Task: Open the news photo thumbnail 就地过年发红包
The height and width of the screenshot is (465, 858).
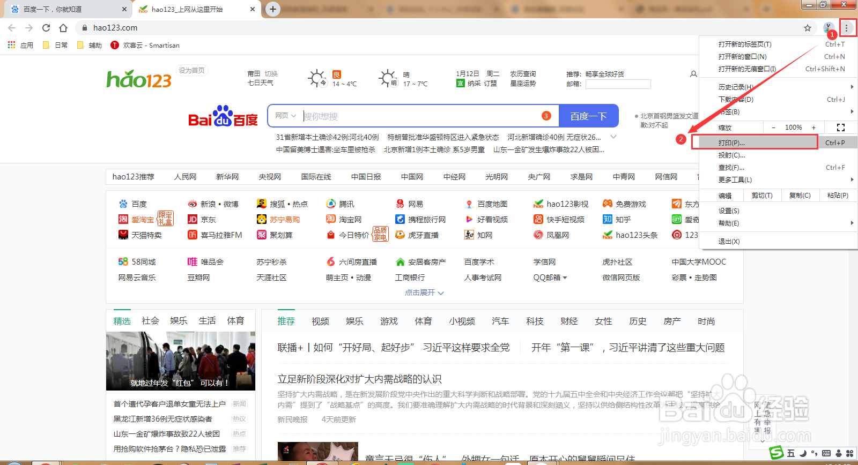Action: [x=181, y=361]
